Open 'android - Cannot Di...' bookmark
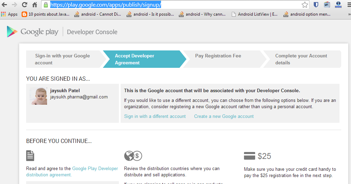Viewport: 351px width, 184px height. pos(98,14)
